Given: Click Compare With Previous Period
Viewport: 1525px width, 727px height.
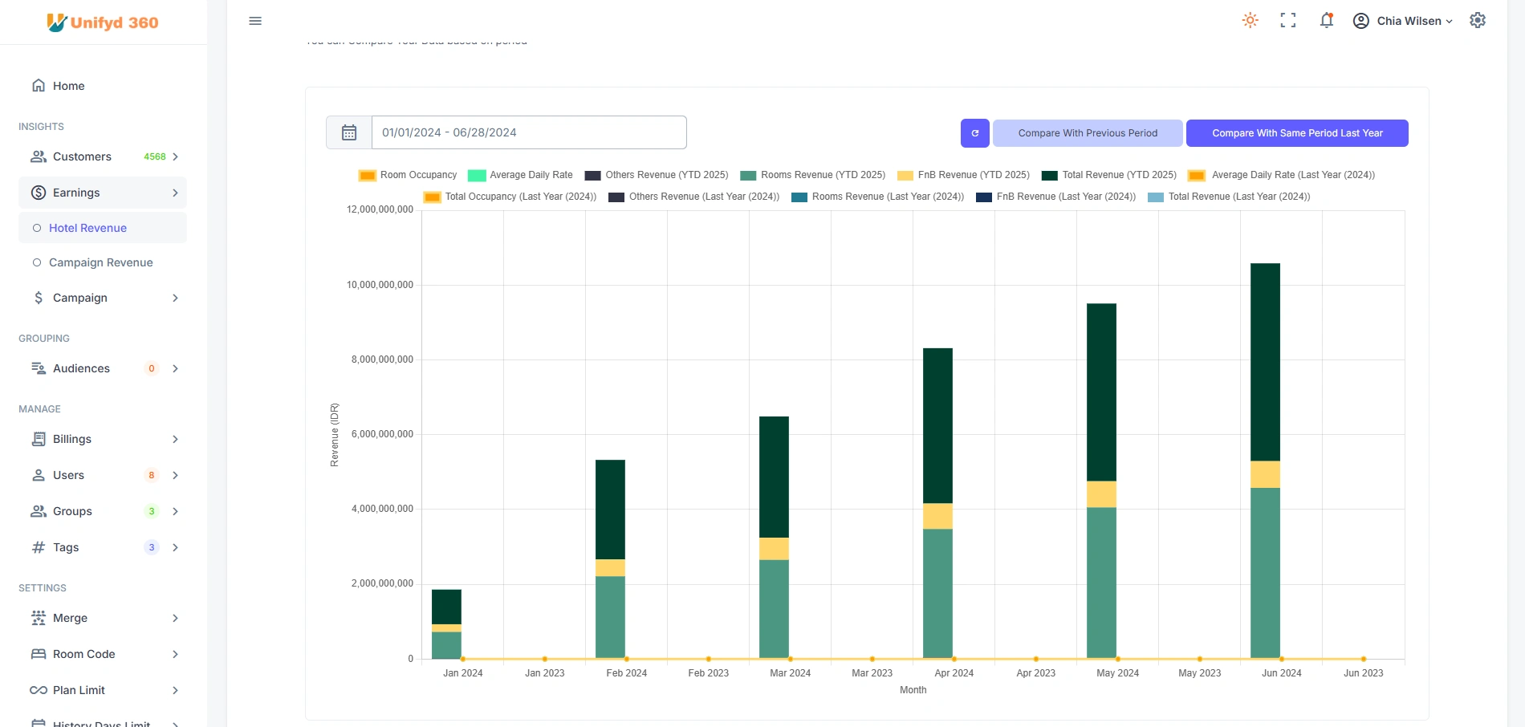Looking at the screenshot, I should click(1088, 133).
